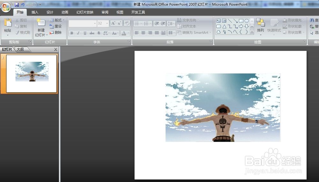
Task: Open the Insert (插入) ribbon tab
Action: pos(35,12)
